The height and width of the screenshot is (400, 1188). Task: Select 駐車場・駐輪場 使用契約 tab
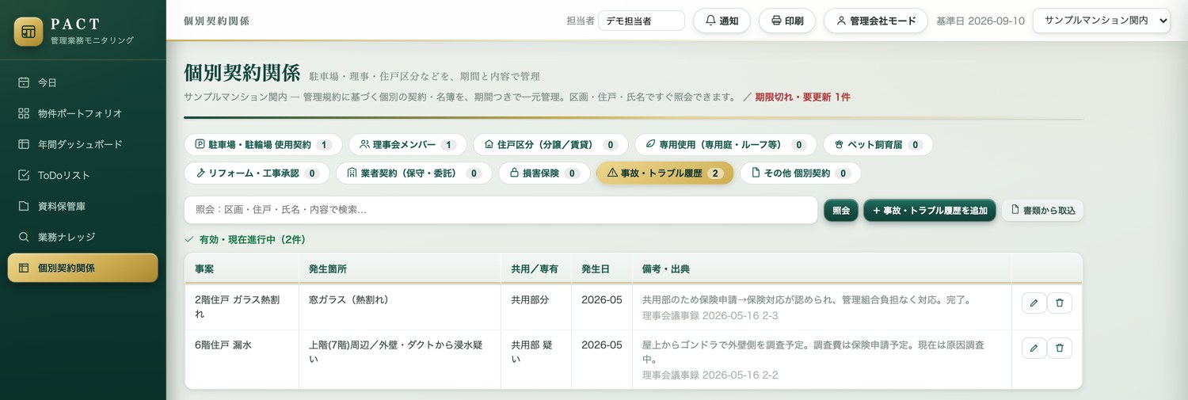point(263,145)
